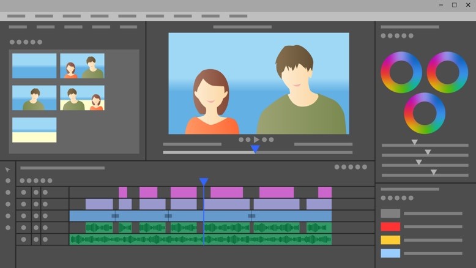Toggle first dot on the blue video track
The image size is (476, 268).
click(x=24, y=216)
